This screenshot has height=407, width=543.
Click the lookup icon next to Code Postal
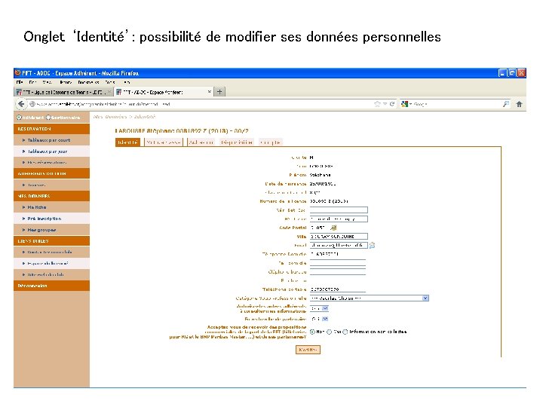333,228
